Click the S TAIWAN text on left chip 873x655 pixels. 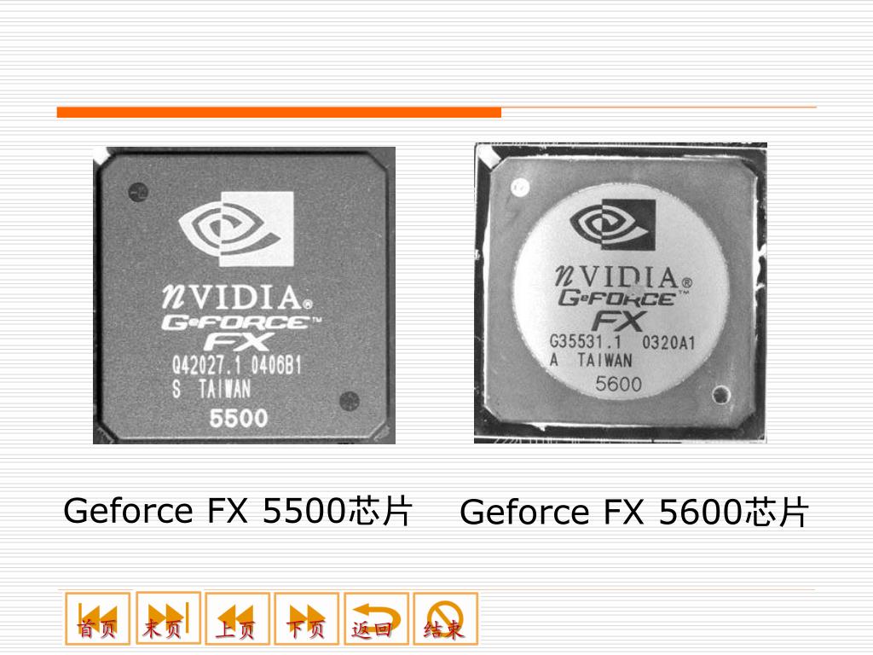coord(211,389)
